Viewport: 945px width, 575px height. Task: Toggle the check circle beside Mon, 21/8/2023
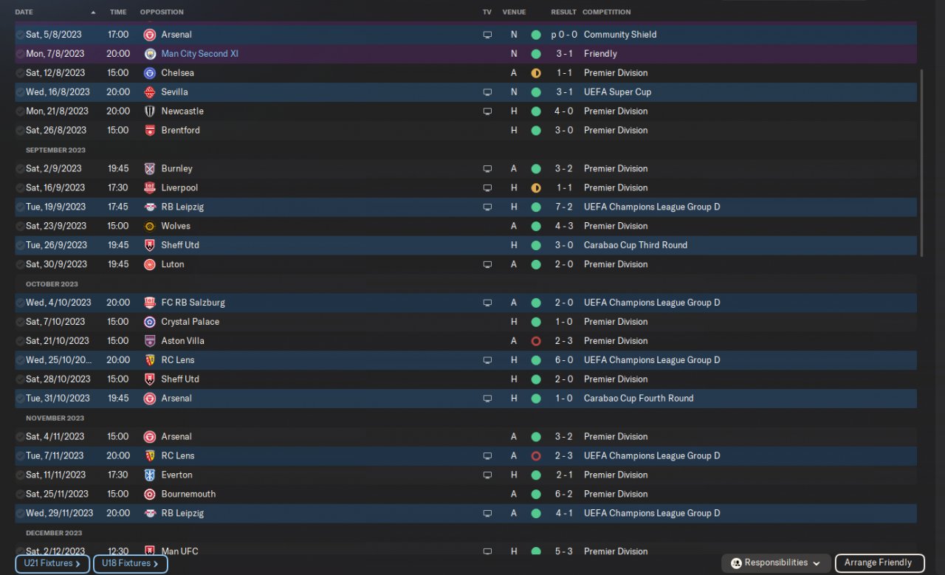point(20,111)
